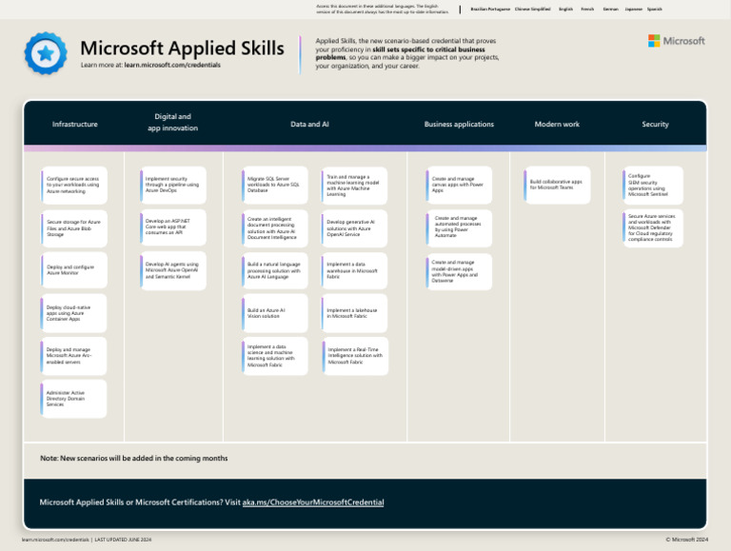The height and width of the screenshot is (551, 731).
Task: Select the Spanish language link
Action: pyautogui.click(x=654, y=9)
